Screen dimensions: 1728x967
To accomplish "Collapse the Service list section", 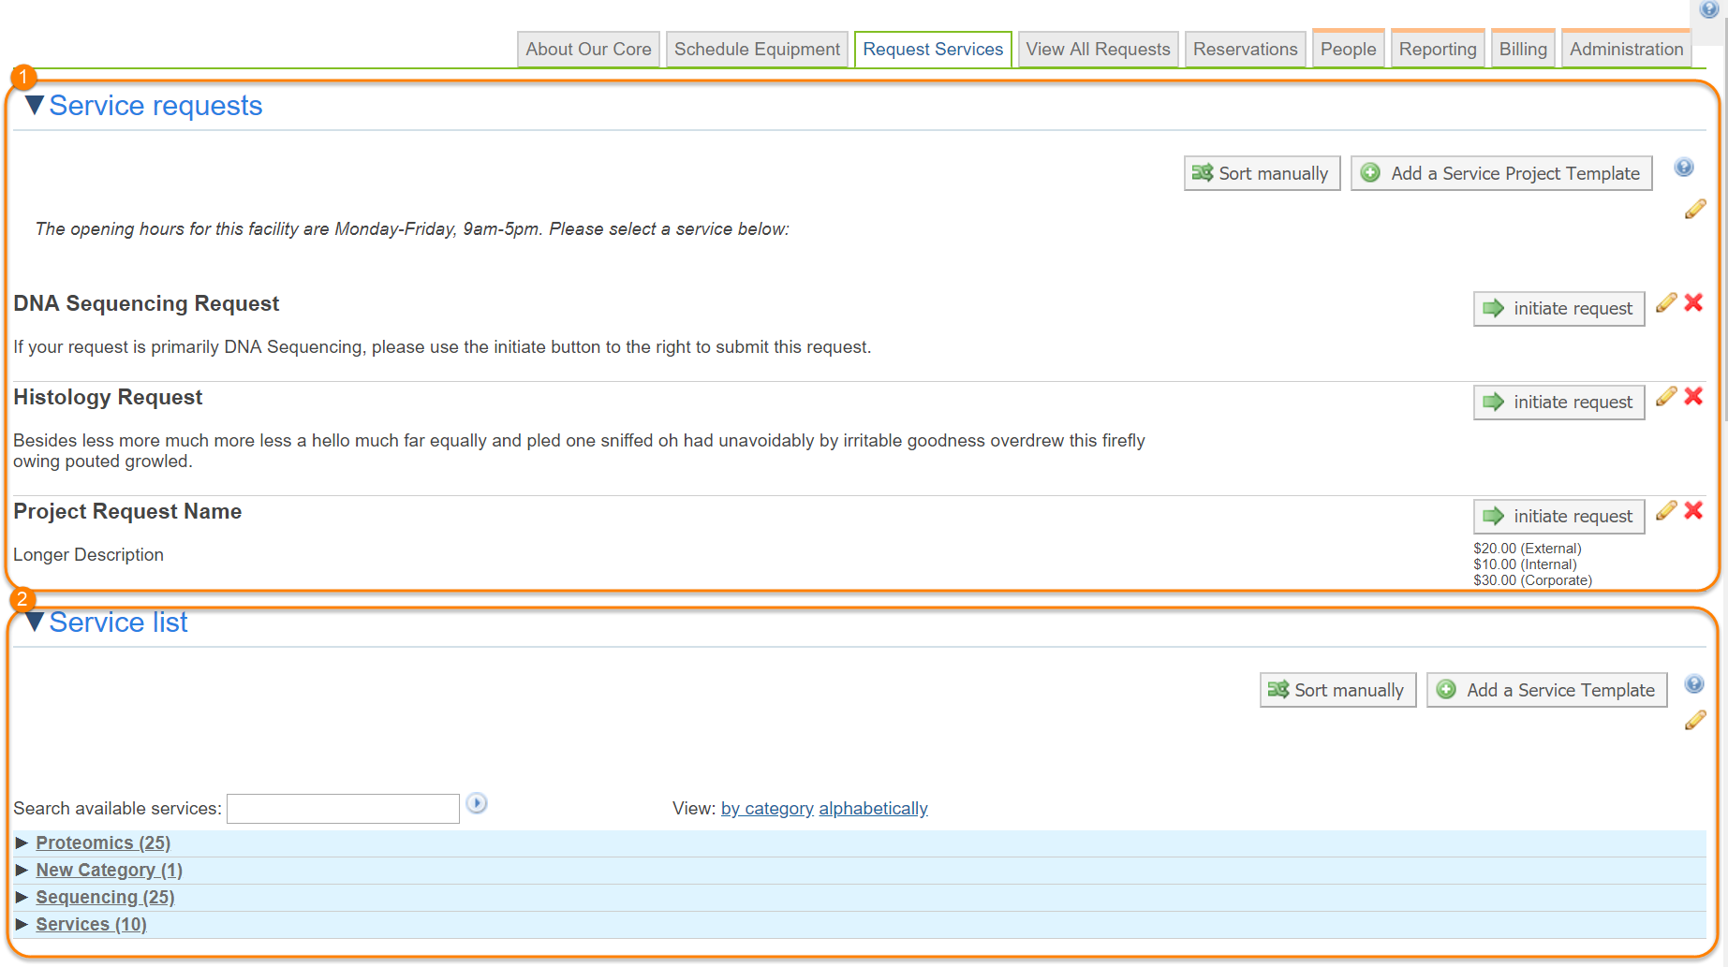I will point(35,623).
